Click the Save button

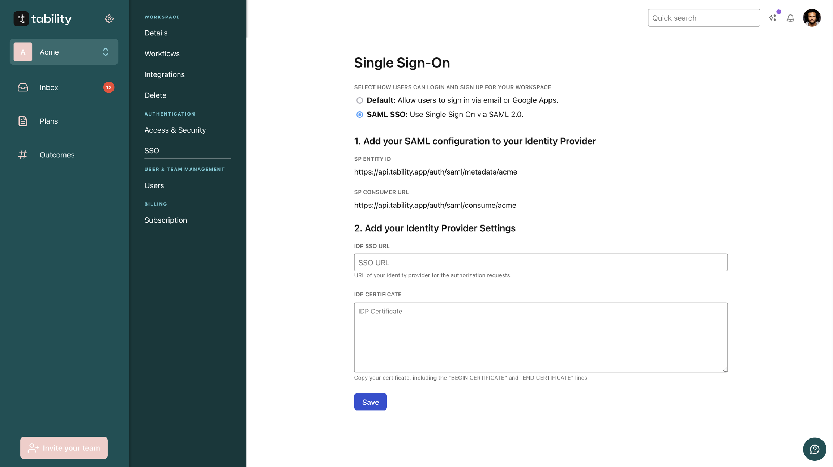370,402
